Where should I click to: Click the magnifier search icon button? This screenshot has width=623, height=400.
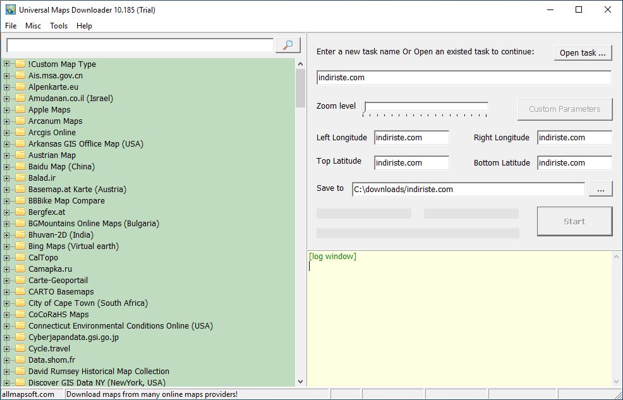click(x=287, y=45)
